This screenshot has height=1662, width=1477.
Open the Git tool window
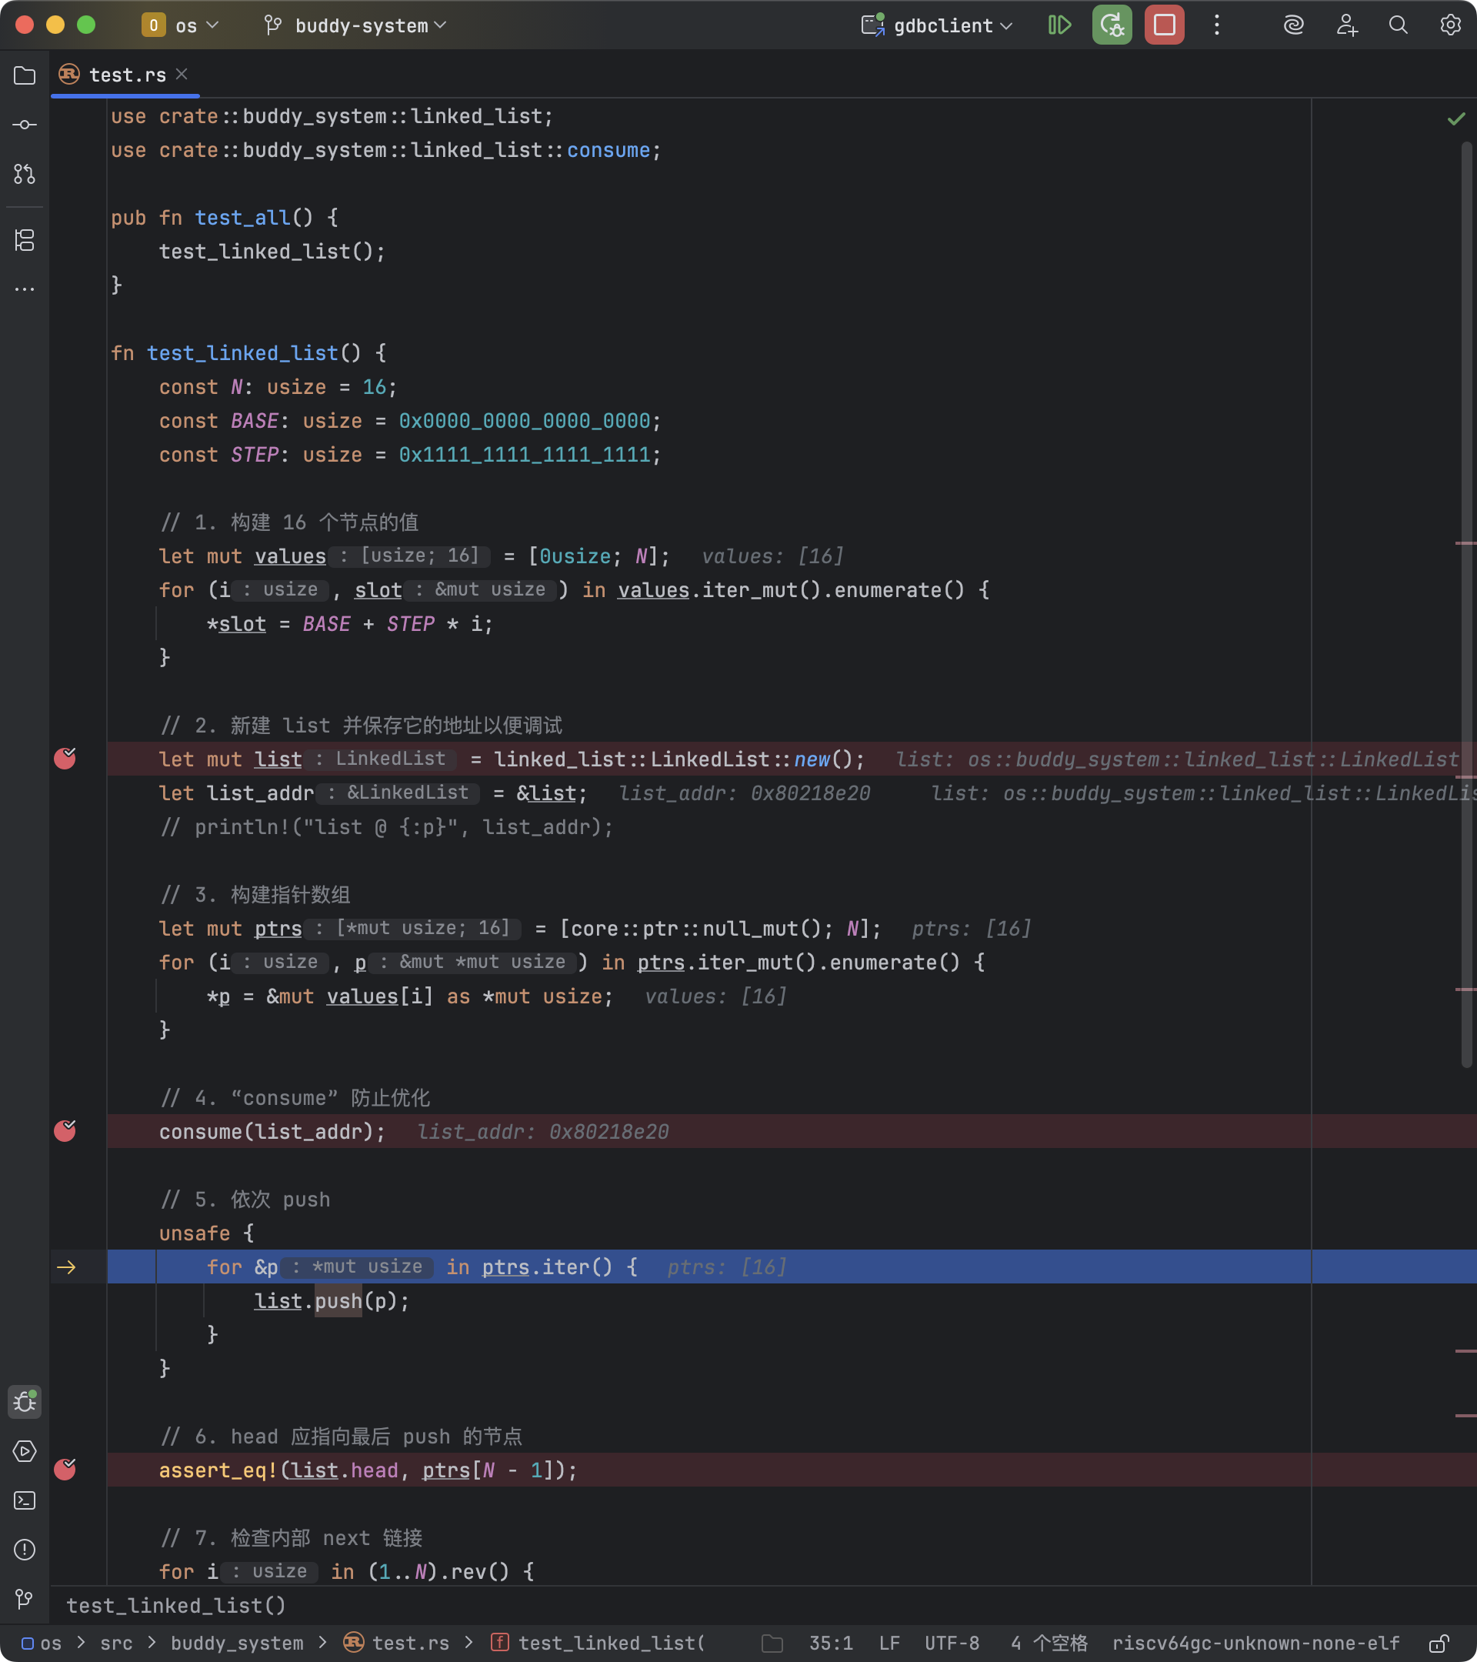[x=25, y=1599]
